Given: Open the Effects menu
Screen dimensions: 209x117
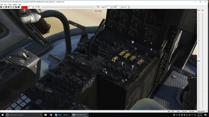Looking at the screenshot, I should pyautogui.click(x=15, y=4).
